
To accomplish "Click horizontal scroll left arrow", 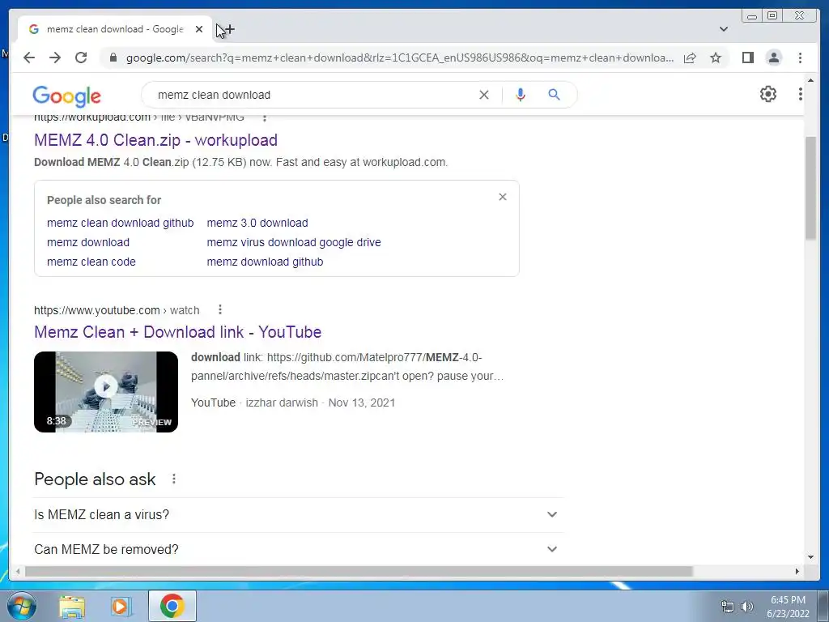I will click(x=18, y=571).
